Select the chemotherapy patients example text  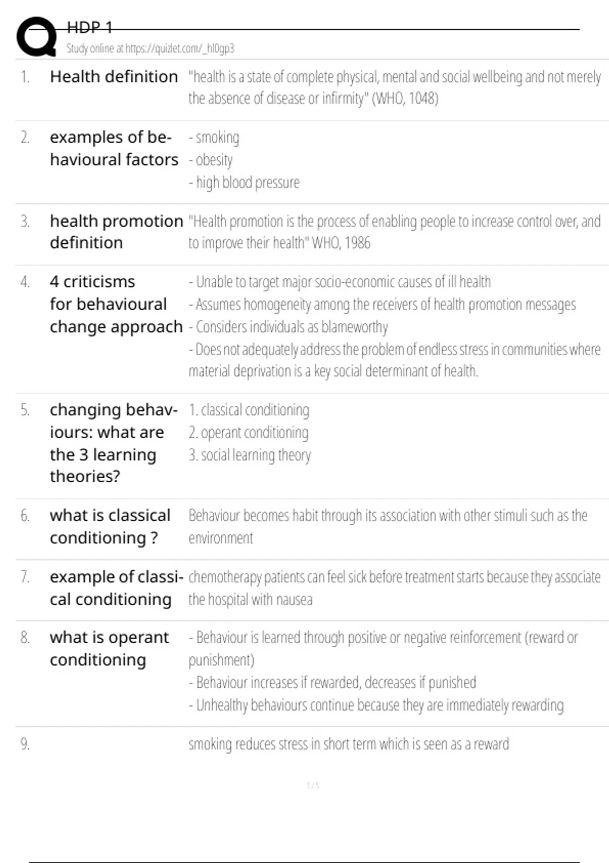[394, 588]
